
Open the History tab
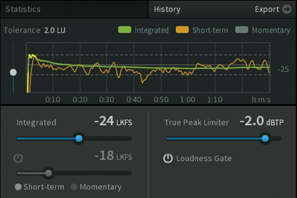(167, 10)
